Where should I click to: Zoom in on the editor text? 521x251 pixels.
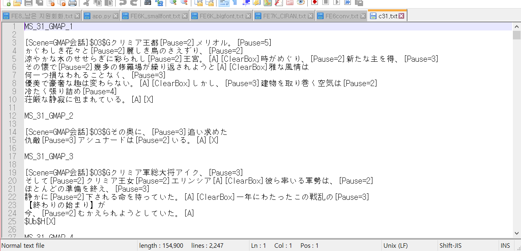(x=173, y=3)
